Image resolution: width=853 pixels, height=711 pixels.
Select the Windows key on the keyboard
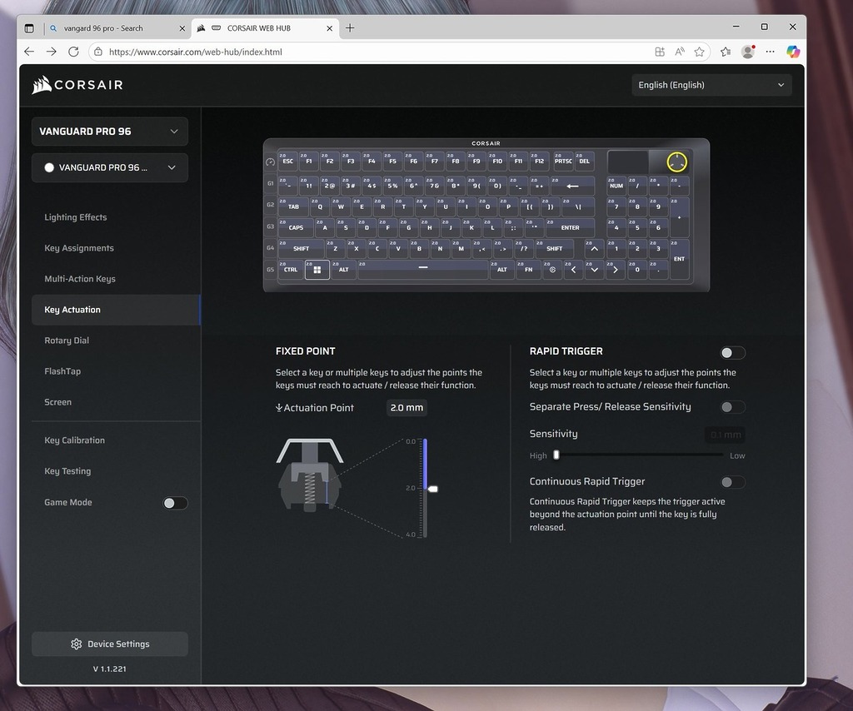317,270
